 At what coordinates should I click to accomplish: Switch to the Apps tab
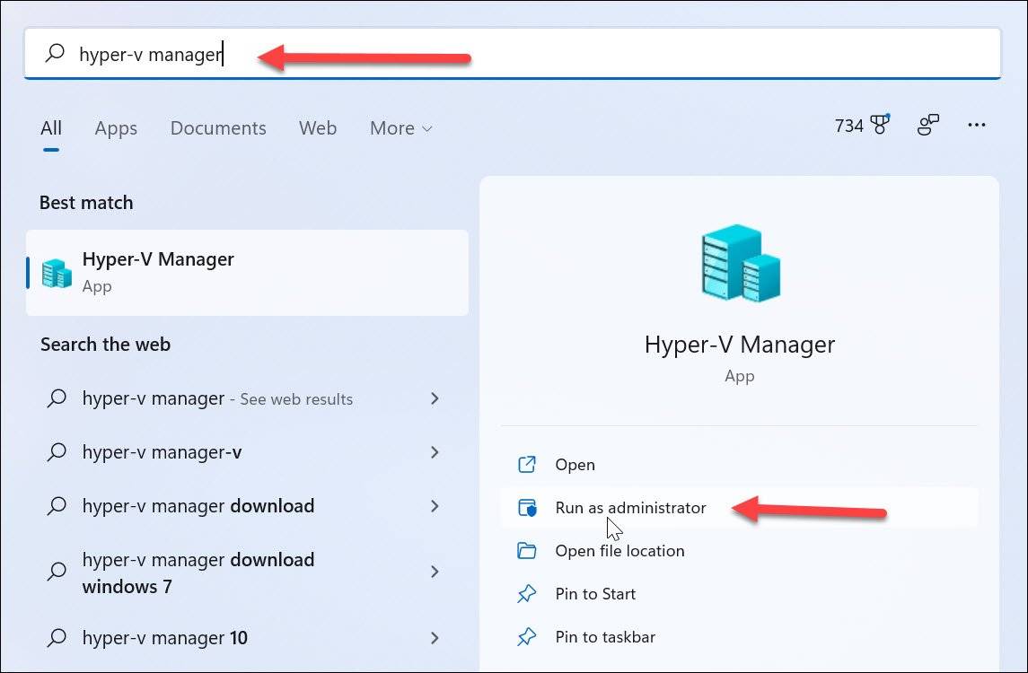pos(116,127)
